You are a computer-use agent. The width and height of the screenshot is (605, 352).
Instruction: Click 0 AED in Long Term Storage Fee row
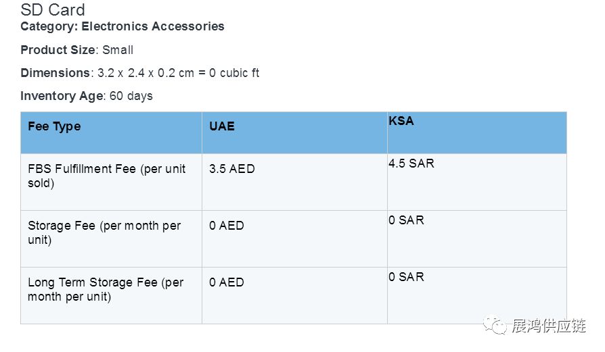click(x=226, y=282)
